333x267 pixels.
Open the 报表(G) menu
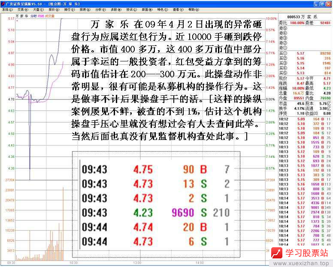(85, 10)
